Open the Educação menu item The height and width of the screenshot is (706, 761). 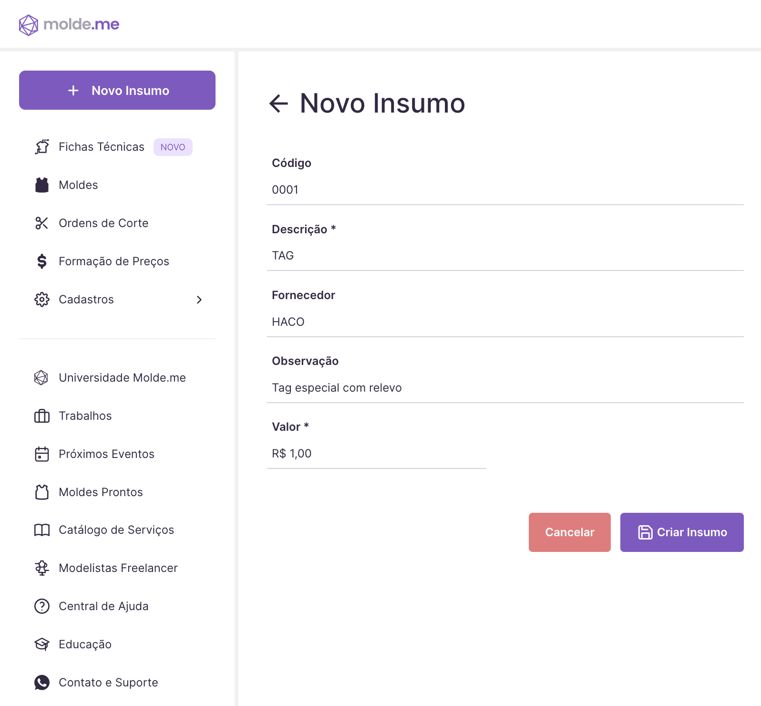[x=117, y=644]
